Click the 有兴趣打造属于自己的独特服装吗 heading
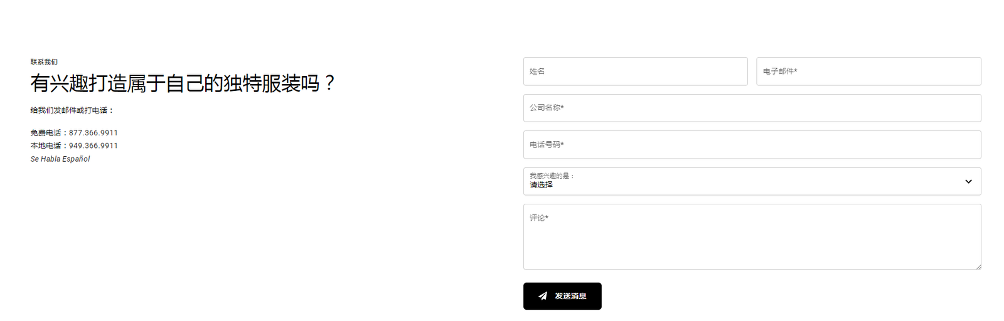1004x321 pixels. [183, 83]
